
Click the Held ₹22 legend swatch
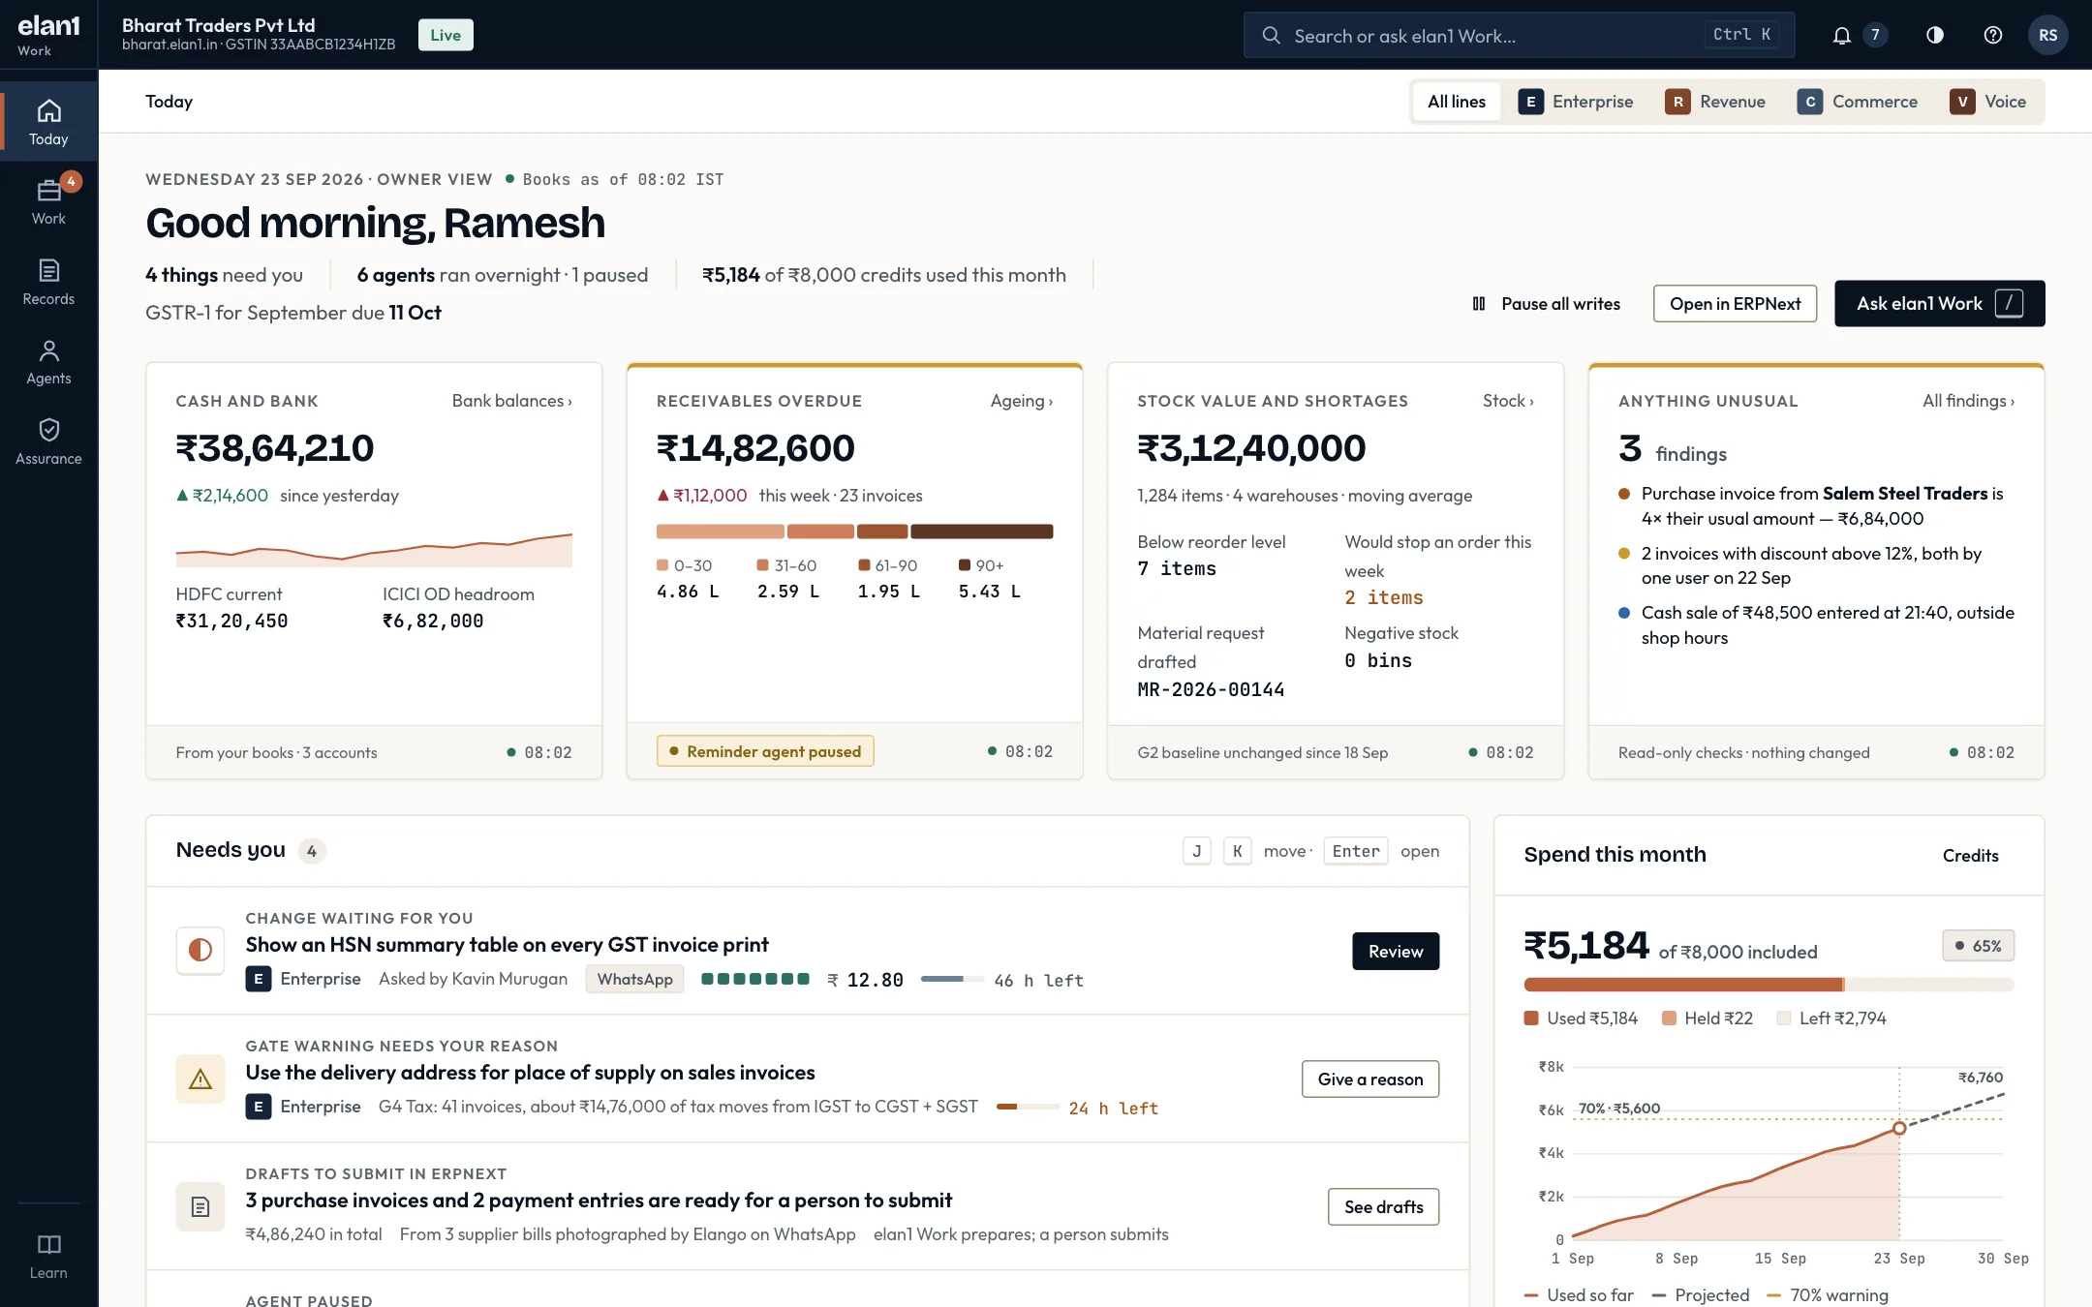pos(1669,1018)
